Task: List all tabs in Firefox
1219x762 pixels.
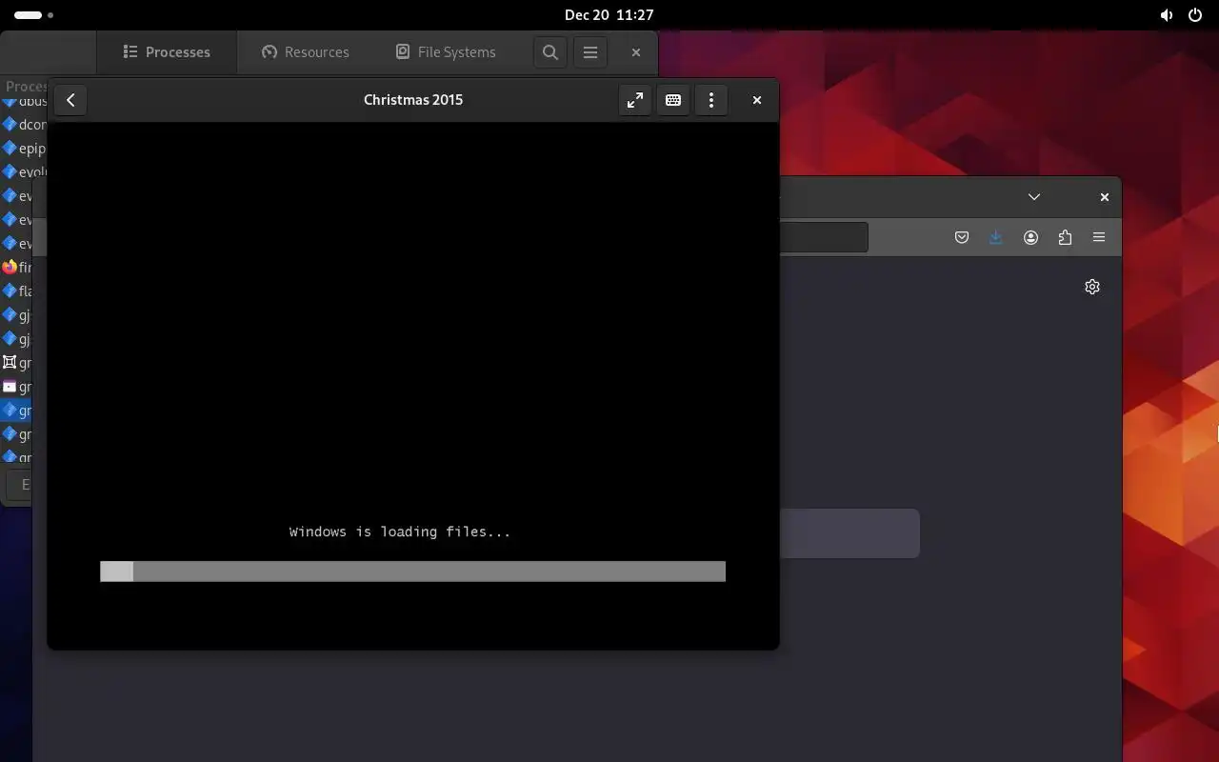Action: coord(1034,197)
